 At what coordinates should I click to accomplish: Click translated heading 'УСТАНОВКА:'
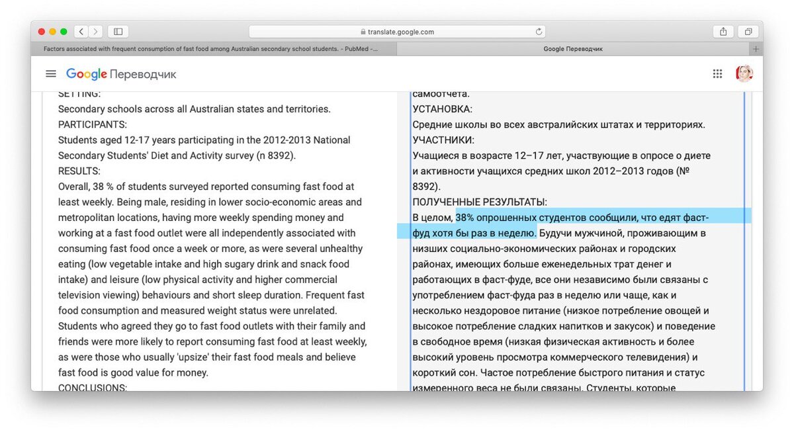[x=443, y=109]
